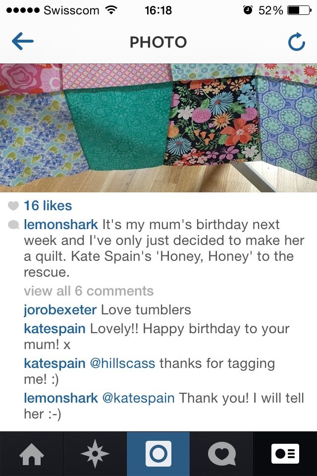Tap the PHOTO title header

point(158,42)
